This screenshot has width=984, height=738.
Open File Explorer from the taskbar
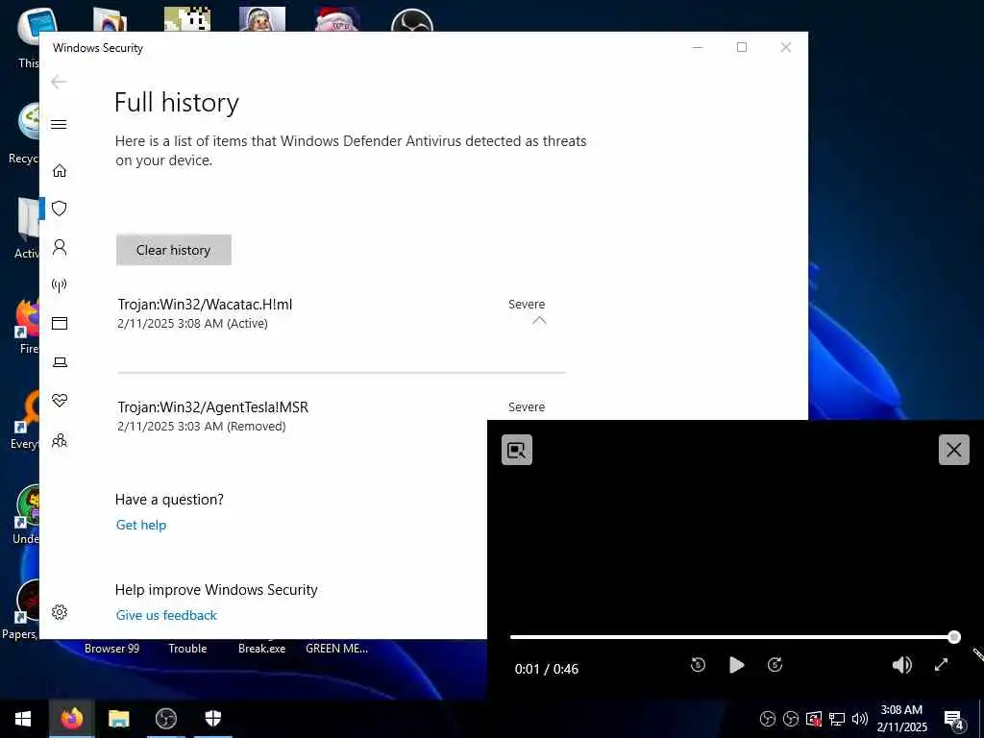tap(118, 719)
